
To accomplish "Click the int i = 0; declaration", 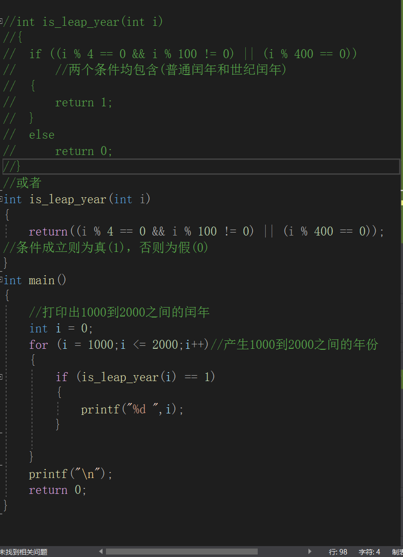I will point(61,328).
